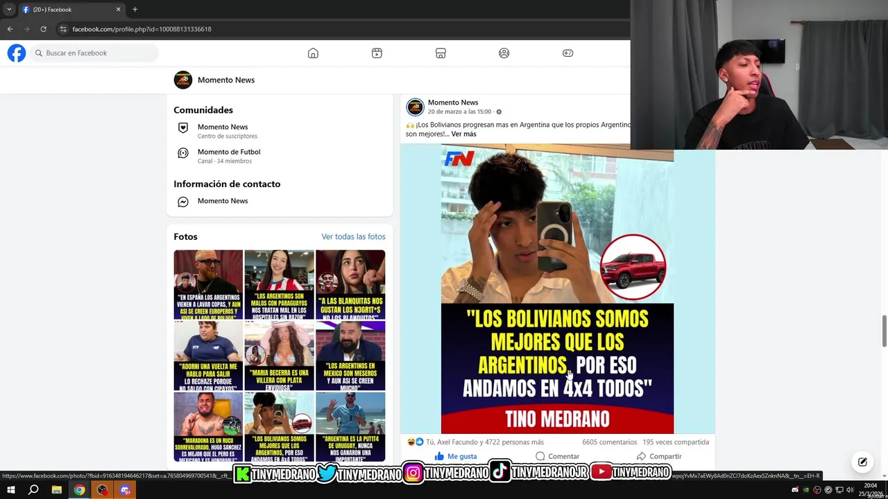Expand post text with Ver más
This screenshot has width=888, height=499.
(463, 134)
